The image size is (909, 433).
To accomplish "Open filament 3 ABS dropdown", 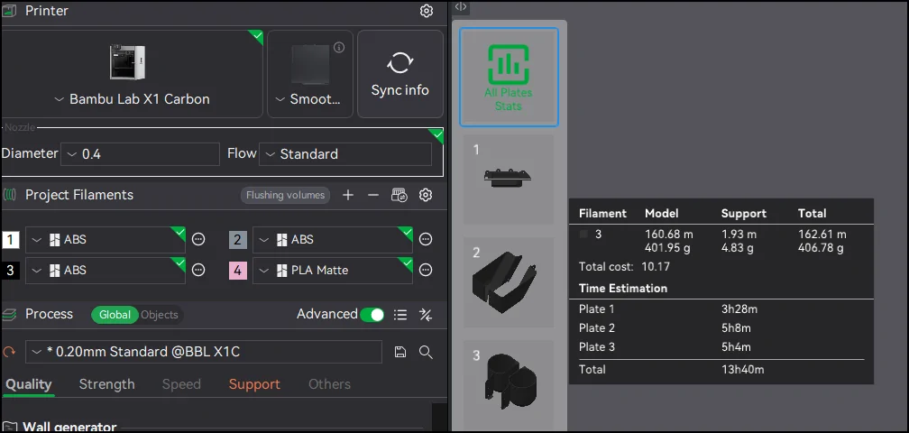I will click(x=106, y=270).
